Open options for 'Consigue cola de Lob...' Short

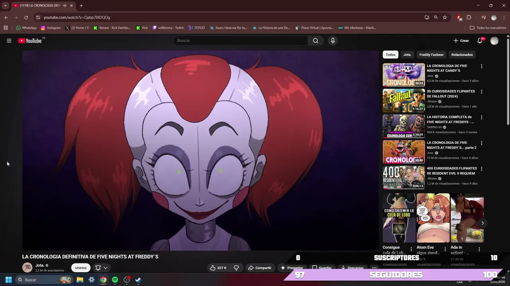(x=411, y=249)
